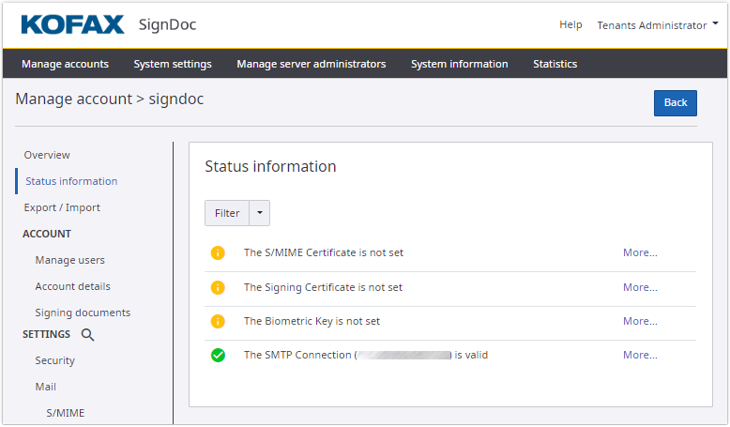This screenshot has width=730, height=427.
Task: Open Manage users in the sidebar
Action: point(69,260)
